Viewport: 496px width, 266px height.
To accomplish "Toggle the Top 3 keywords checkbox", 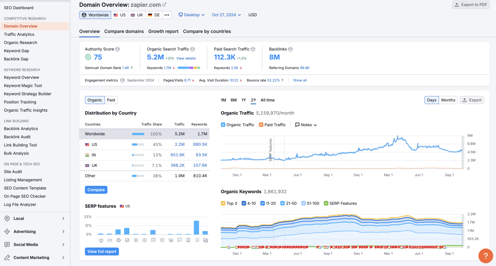I will [223, 203].
